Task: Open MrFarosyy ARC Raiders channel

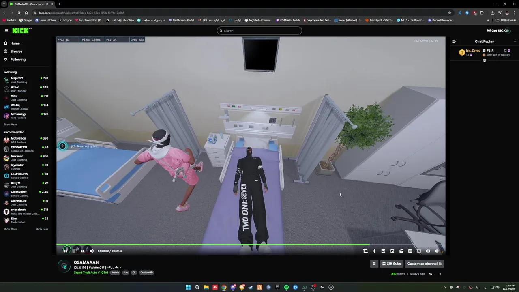Action: (x=26, y=116)
